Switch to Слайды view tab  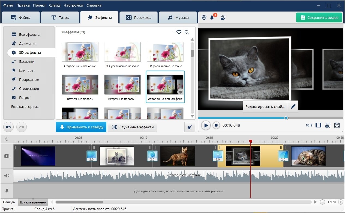(9, 202)
